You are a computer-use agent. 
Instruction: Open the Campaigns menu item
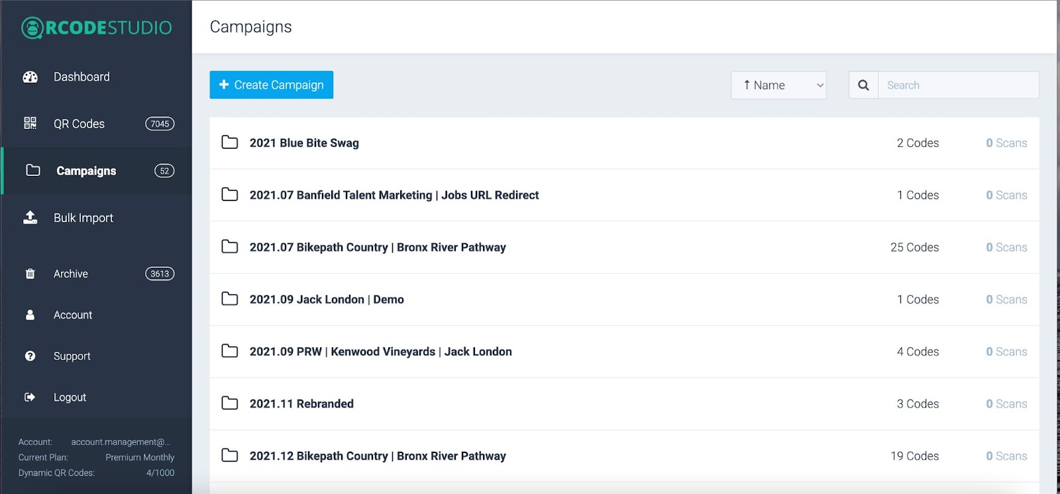86,171
